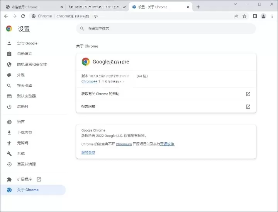Share this page via share icon

236,16
